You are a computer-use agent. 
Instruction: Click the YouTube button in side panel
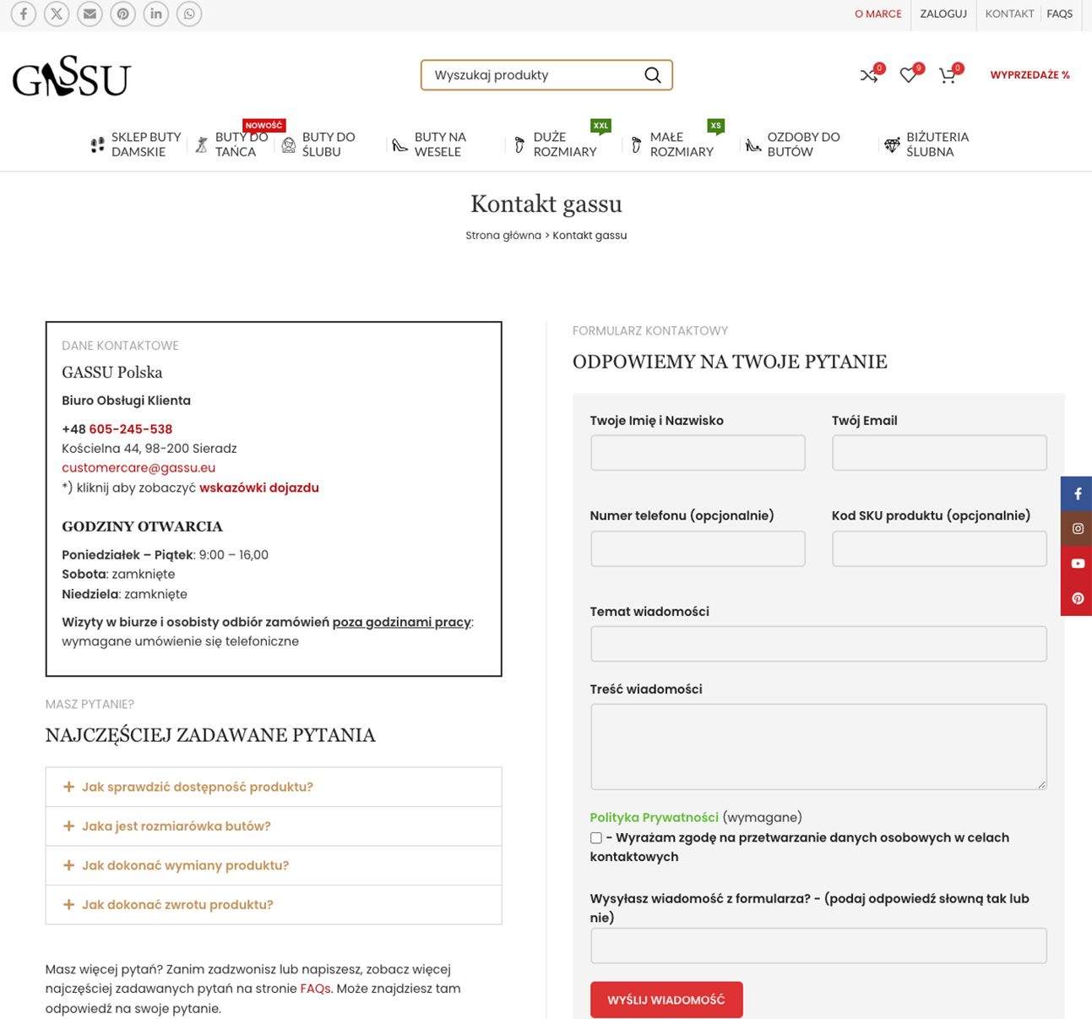click(1077, 564)
